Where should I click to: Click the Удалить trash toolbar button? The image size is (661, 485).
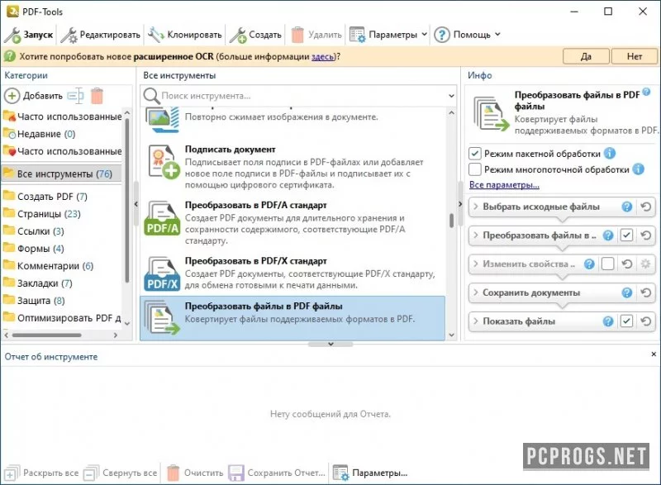coord(316,35)
